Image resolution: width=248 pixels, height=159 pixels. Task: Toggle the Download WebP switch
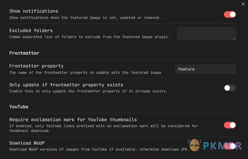pyautogui.click(x=230, y=146)
